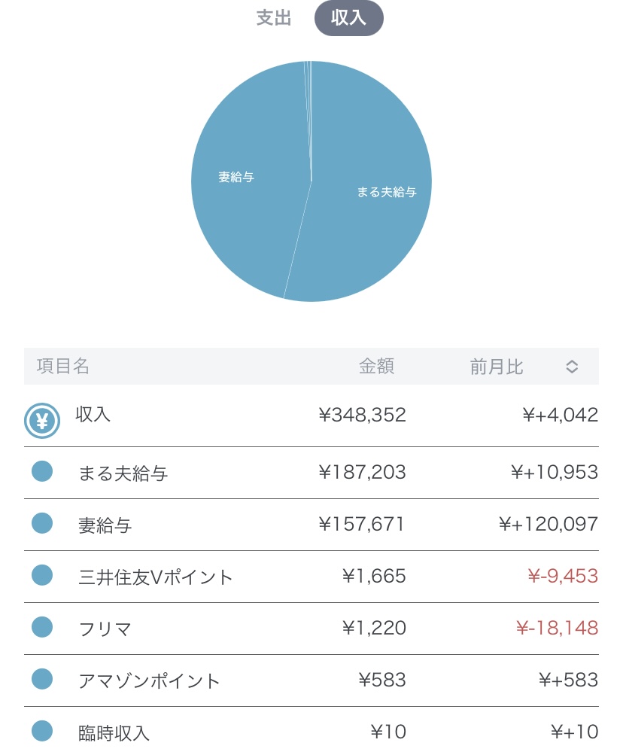Click the blue dot beside 妻給与
The image size is (623, 755).
42,524
